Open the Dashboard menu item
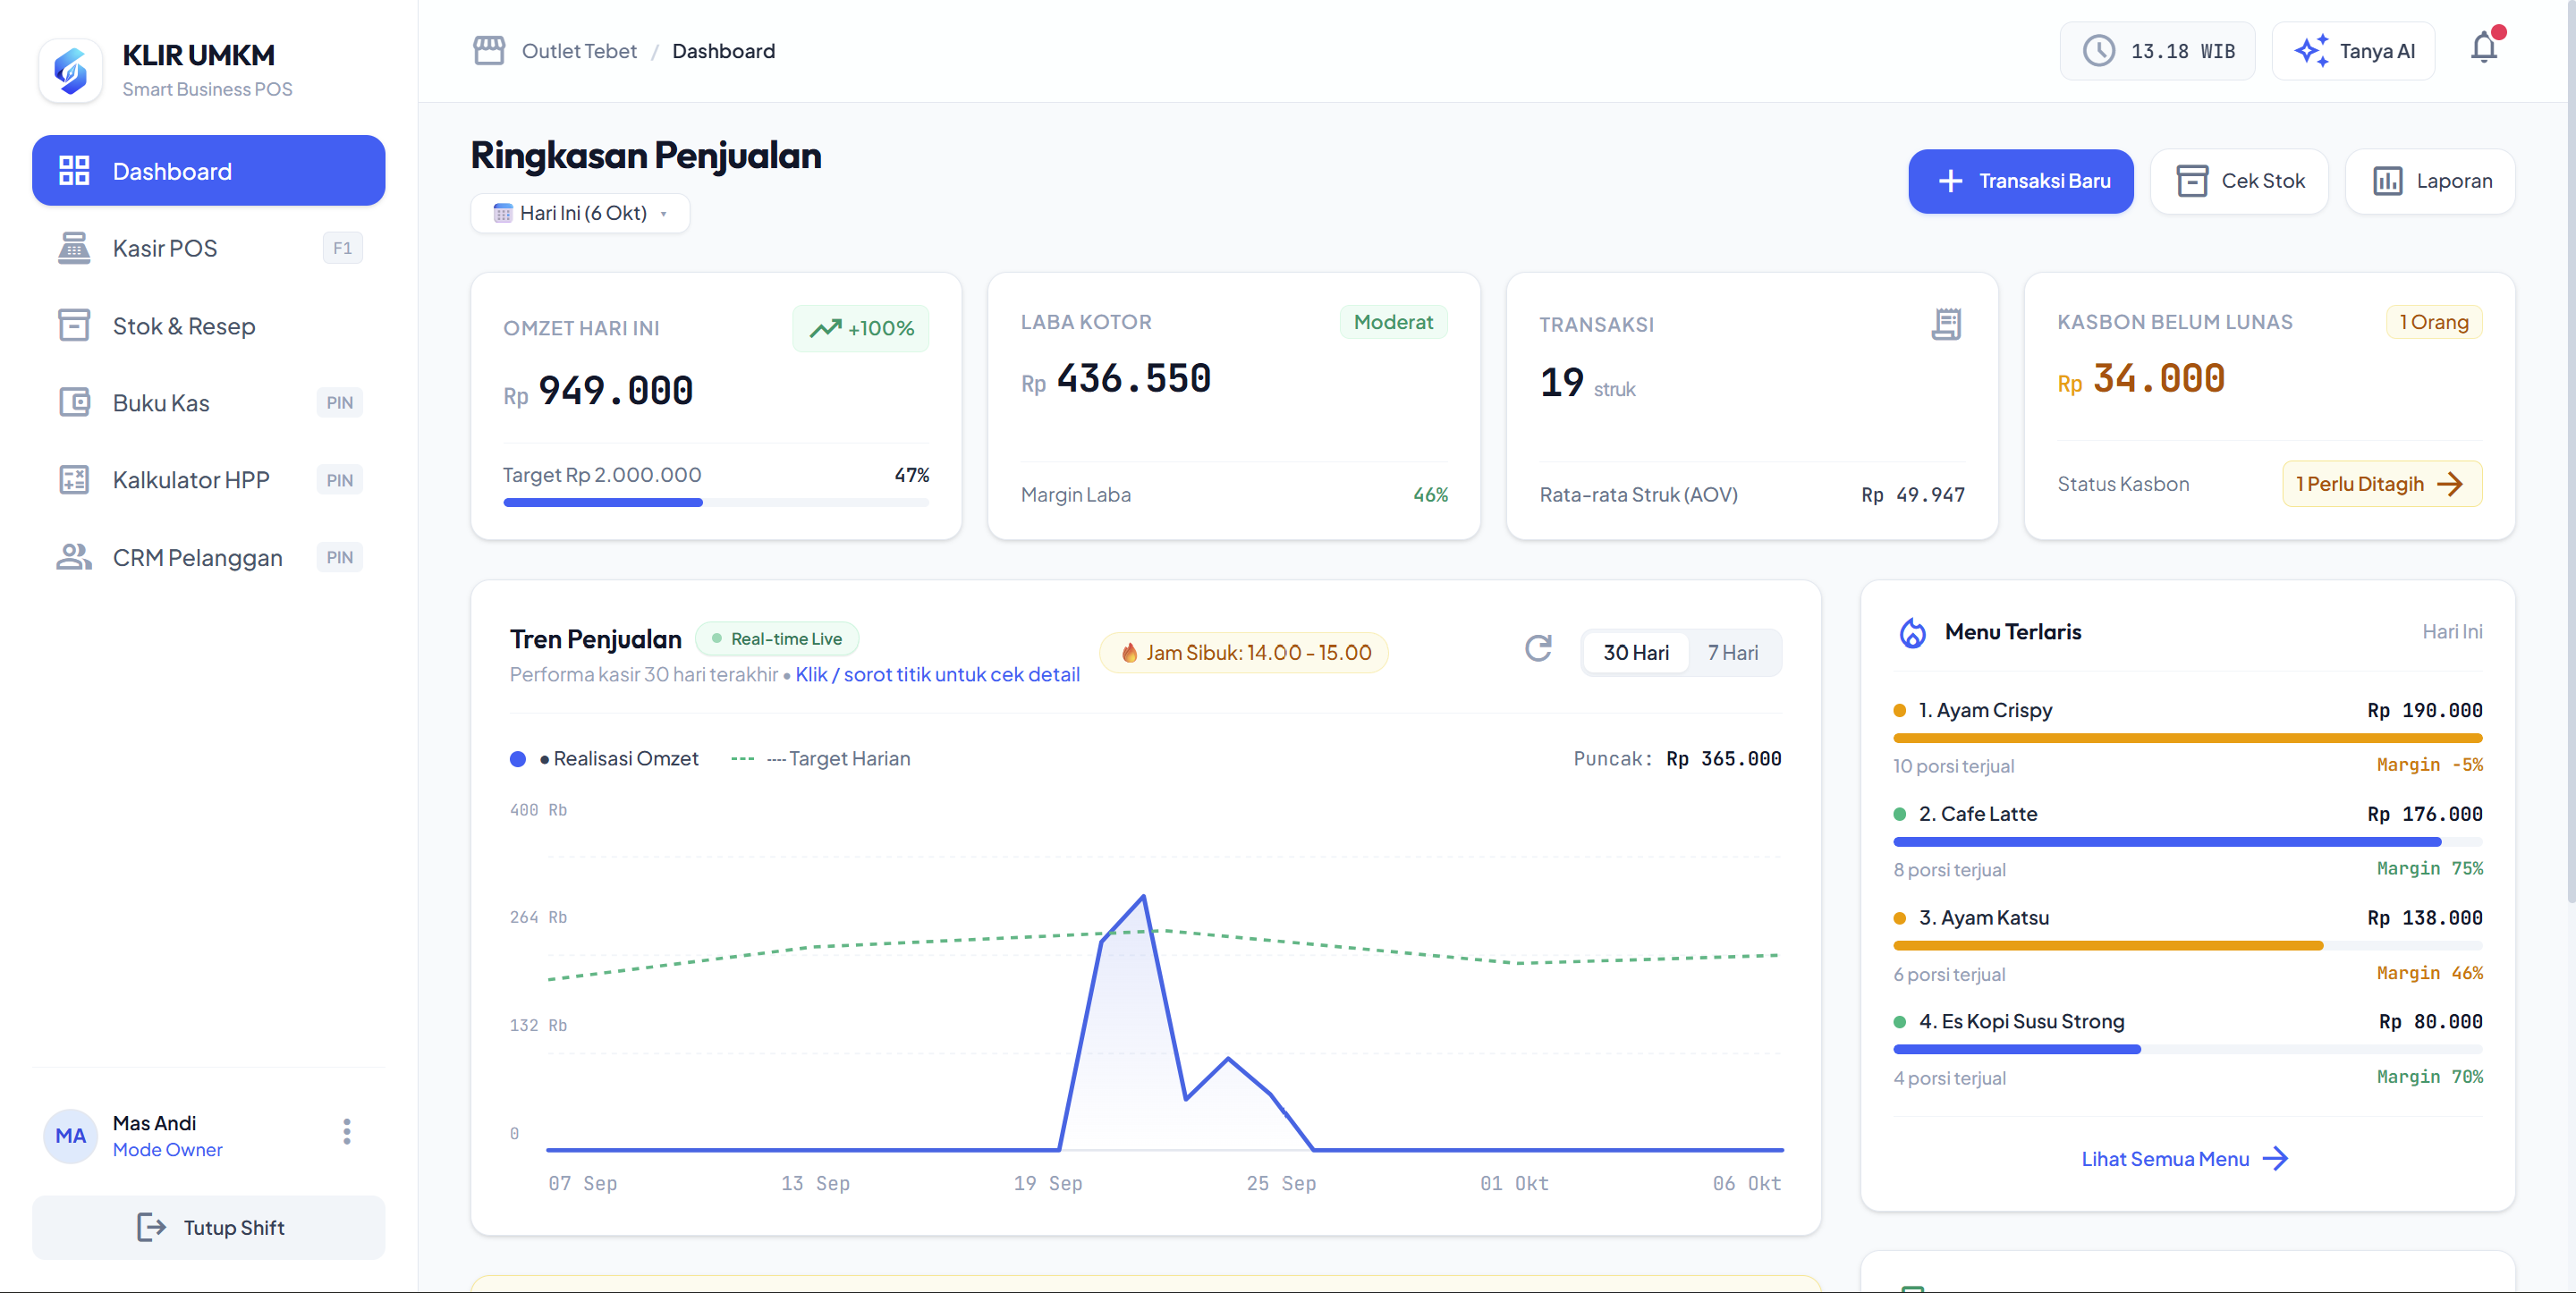The width and height of the screenshot is (2576, 1293). (x=208, y=171)
